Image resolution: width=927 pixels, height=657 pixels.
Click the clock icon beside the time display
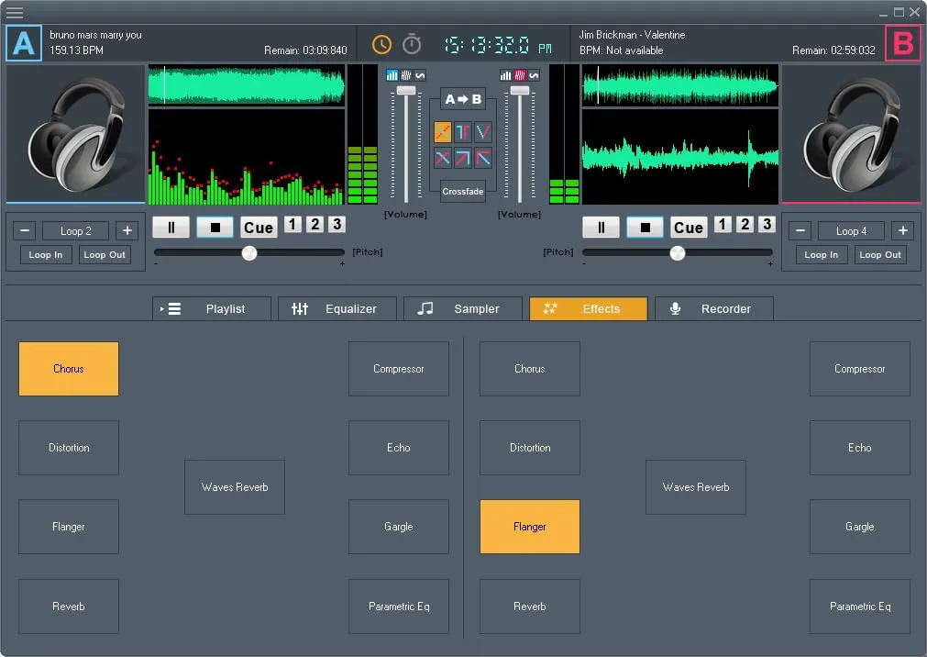(381, 43)
